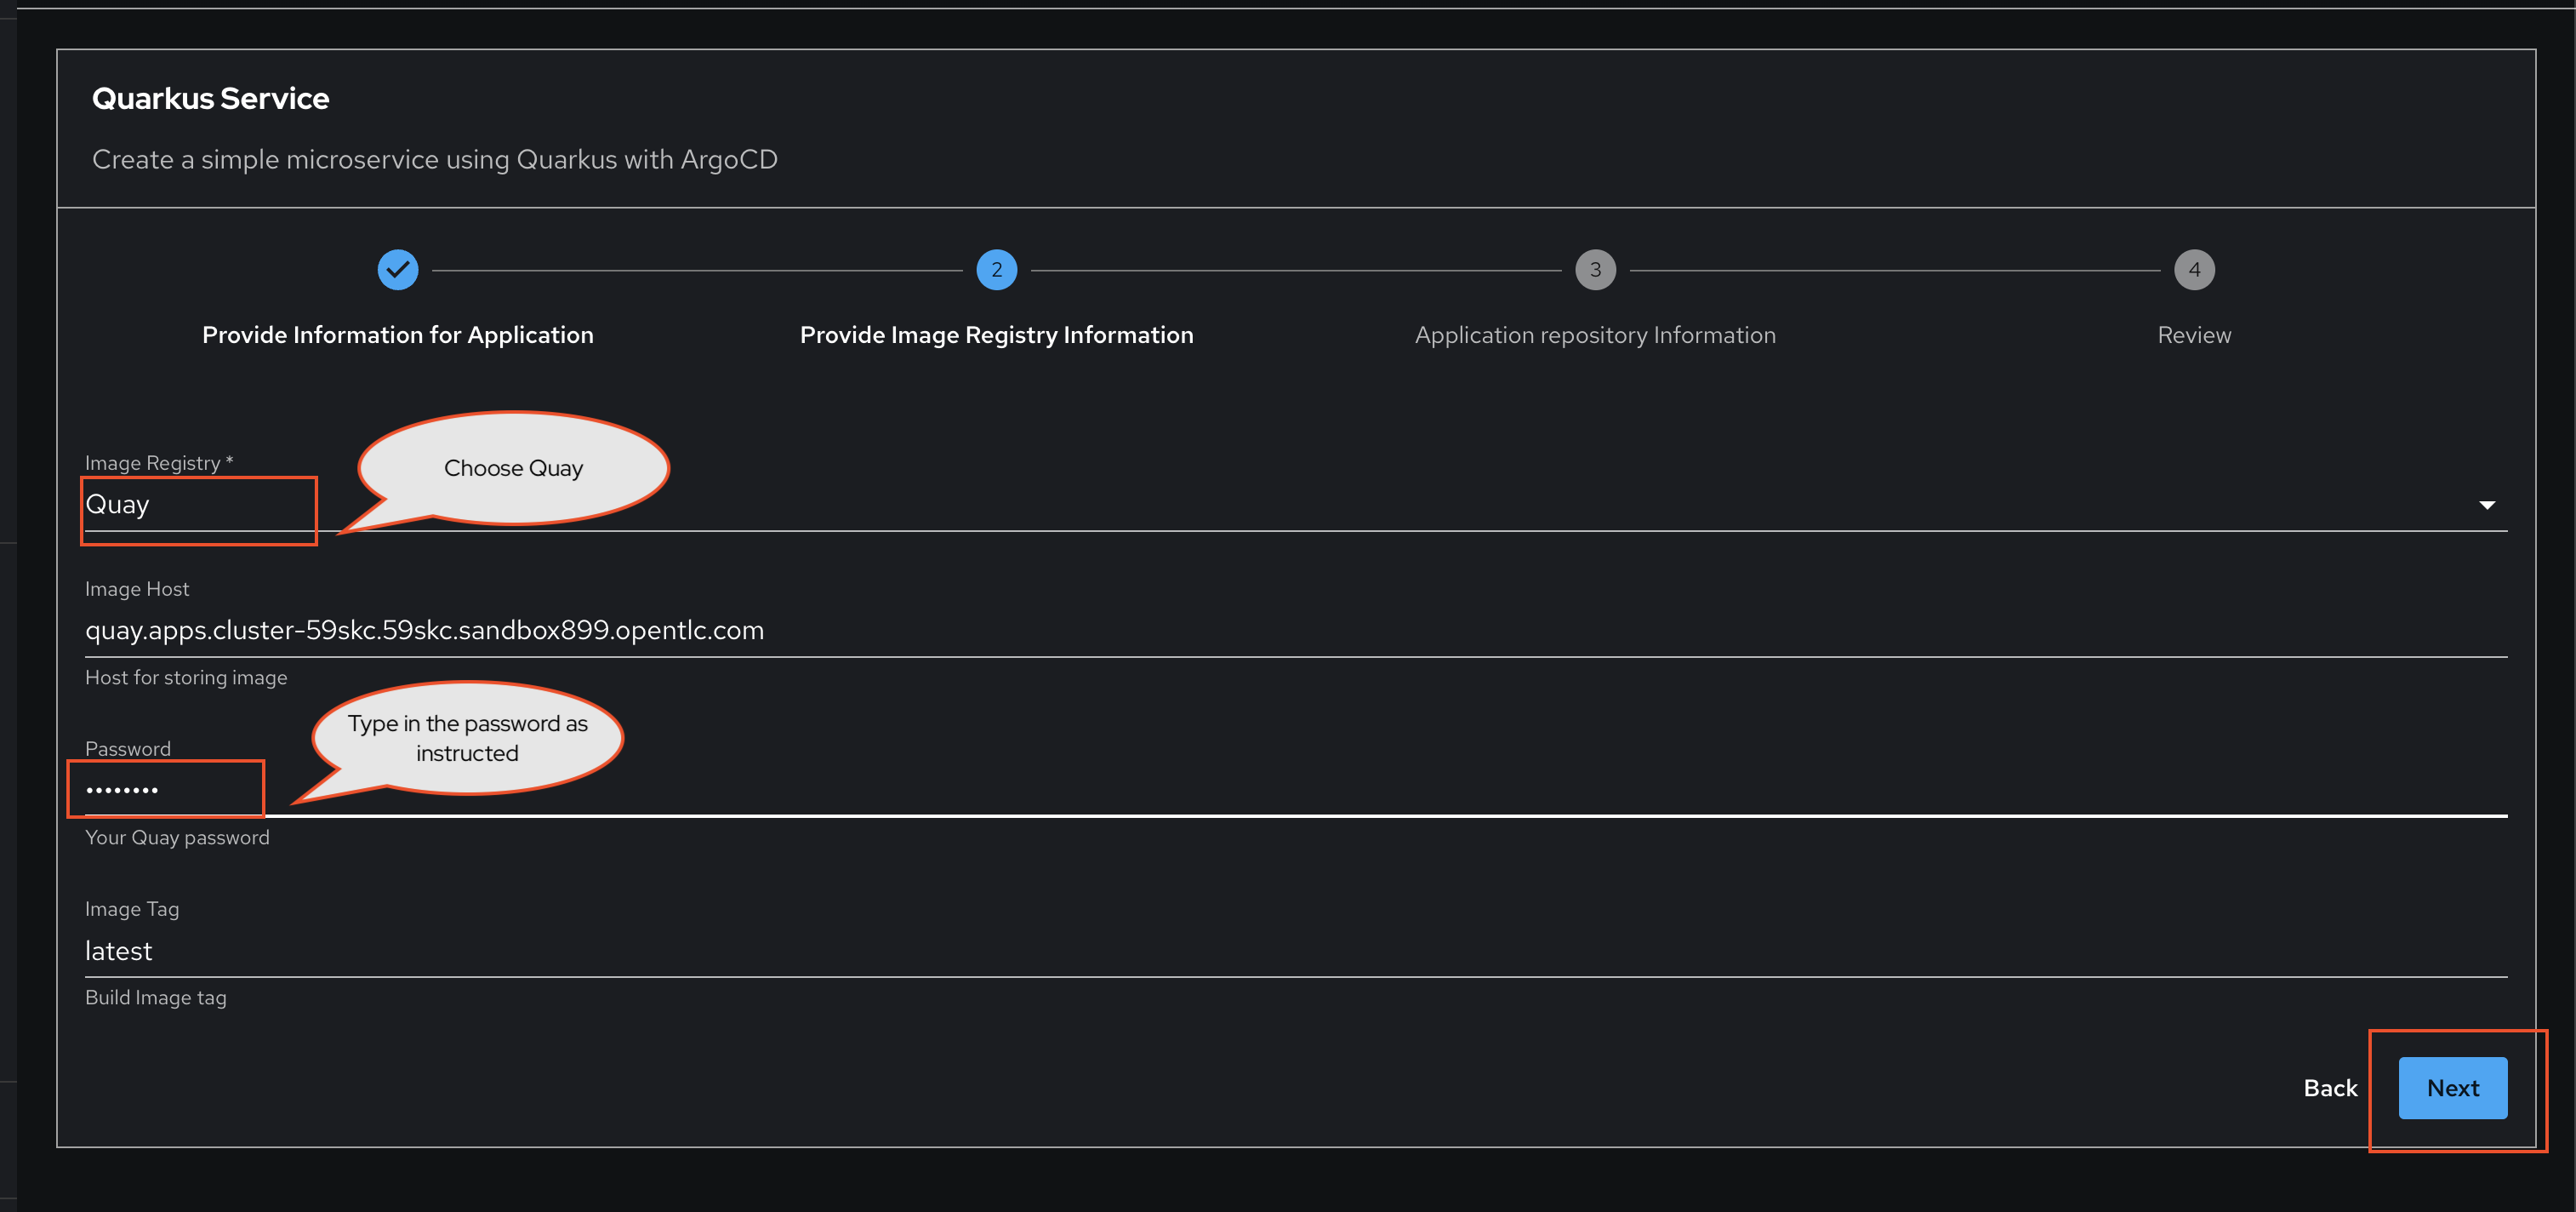Open Application repository Information step label
The image size is (2576, 1212).
1595,335
